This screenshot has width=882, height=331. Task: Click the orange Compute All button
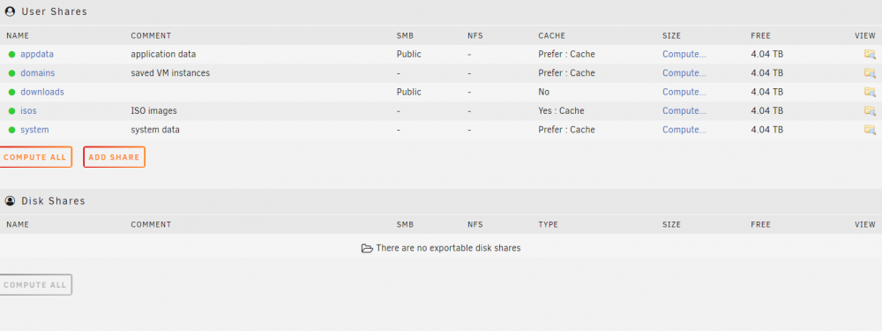(x=35, y=157)
